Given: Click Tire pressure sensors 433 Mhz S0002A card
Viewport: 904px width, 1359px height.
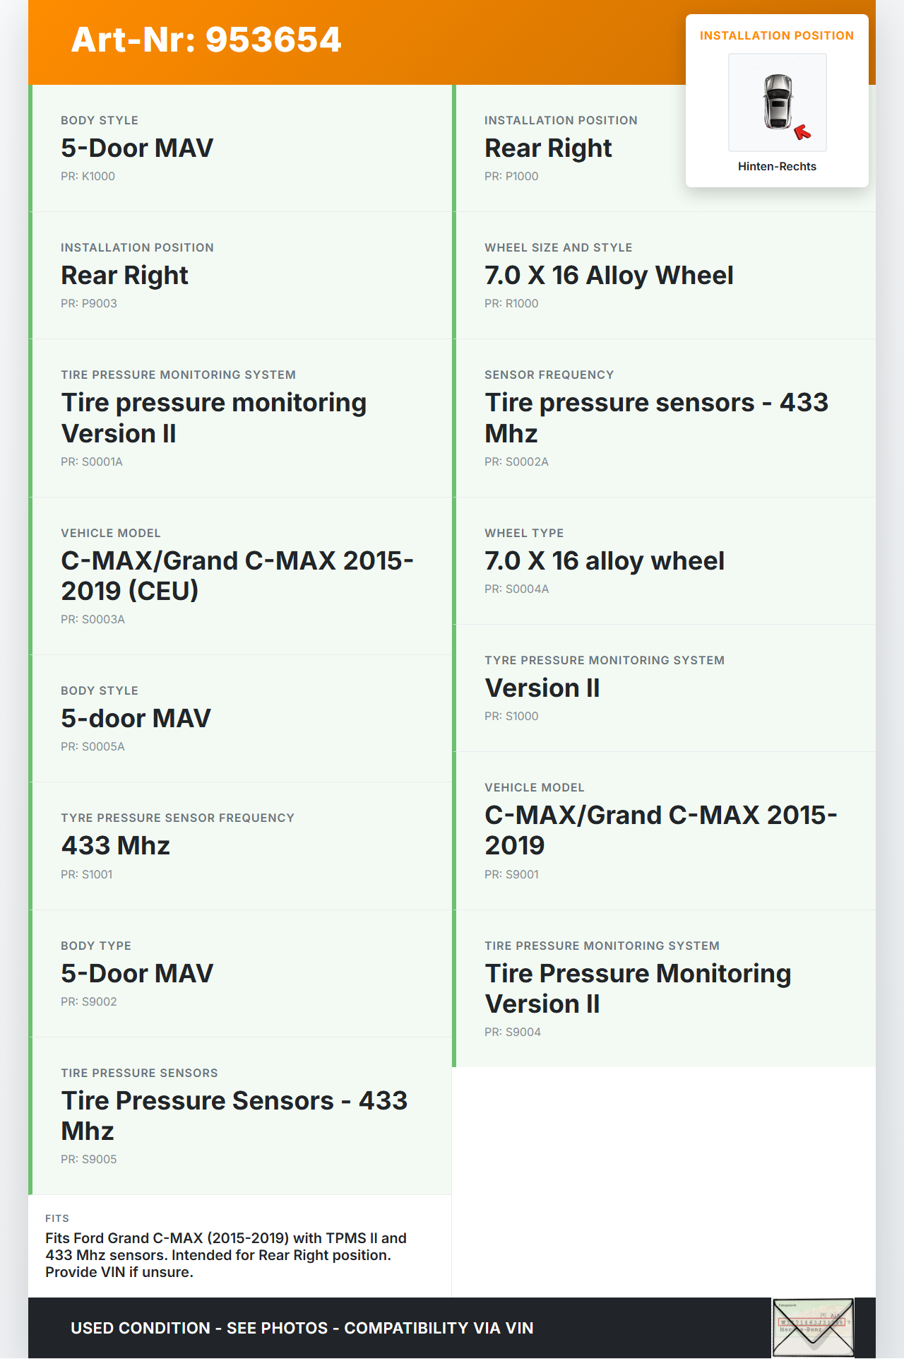Looking at the screenshot, I should click(664, 418).
